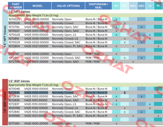Screen dimensions: 163x127
Task: Select part number 1077260 row
Action: click(x=85, y=124)
